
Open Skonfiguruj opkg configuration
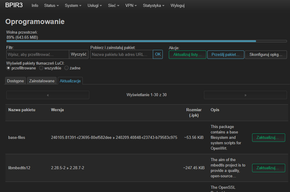(266, 55)
